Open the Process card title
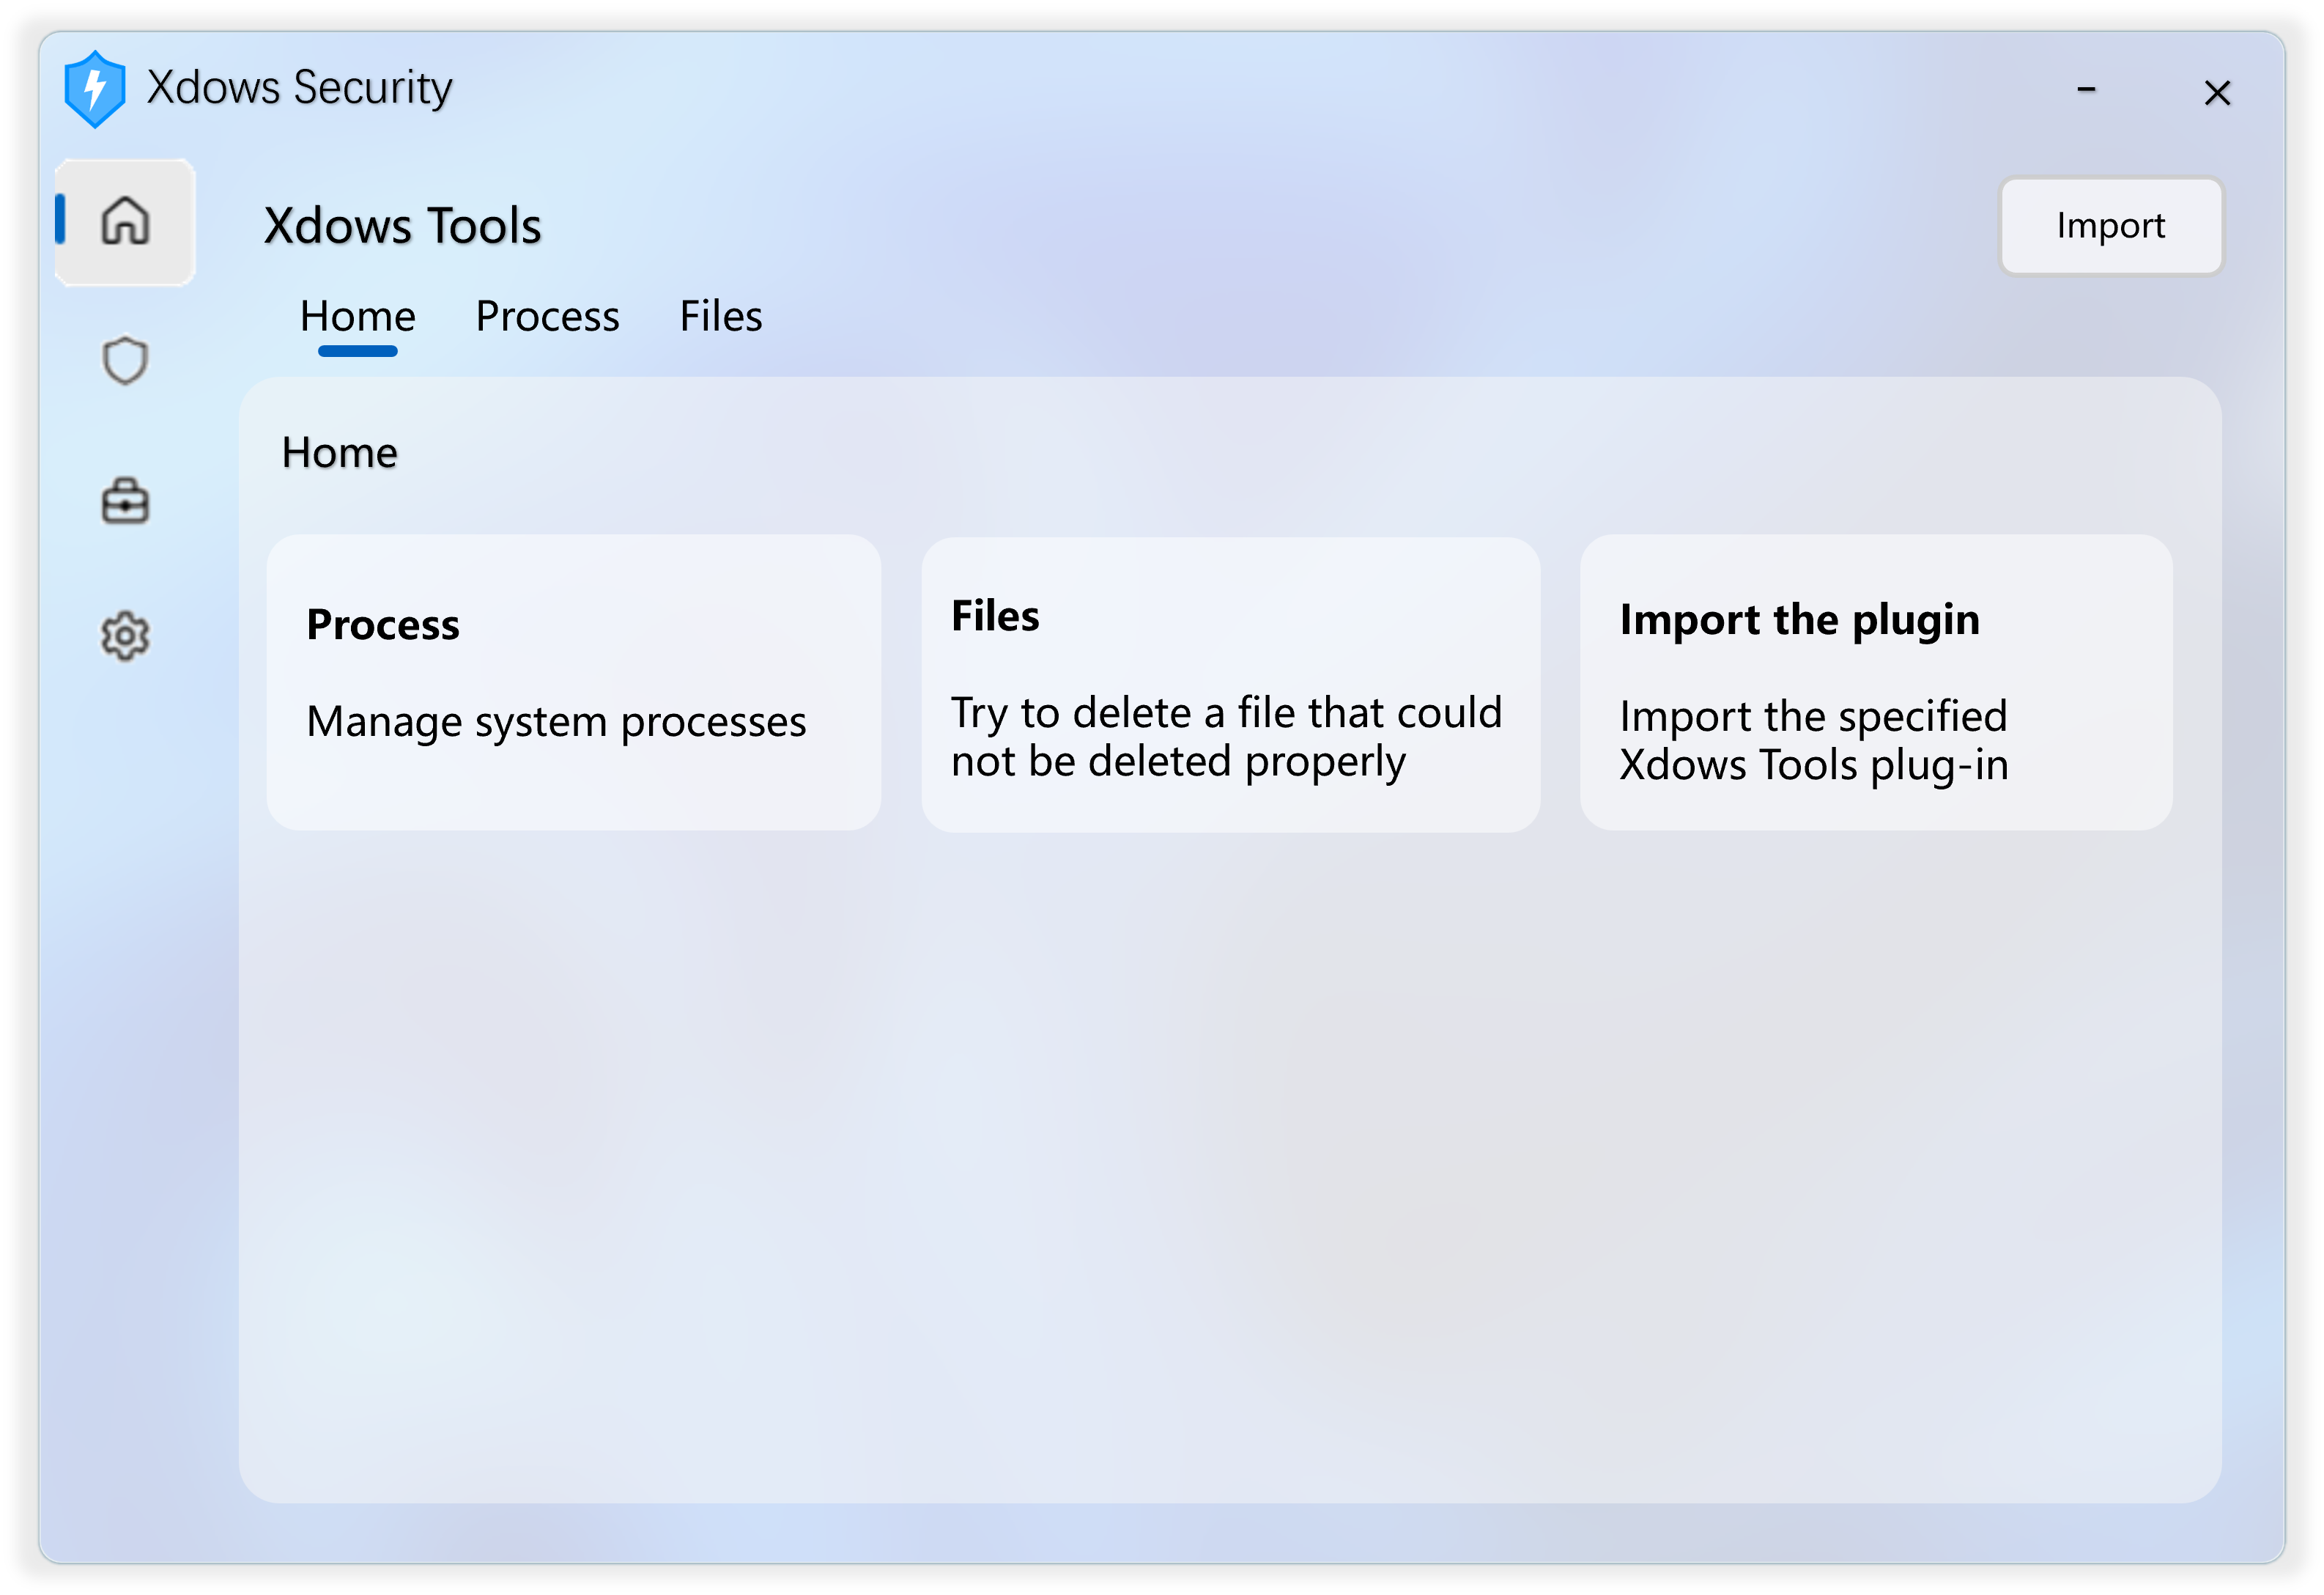The image size is (2324, 1595). point(383,625)
